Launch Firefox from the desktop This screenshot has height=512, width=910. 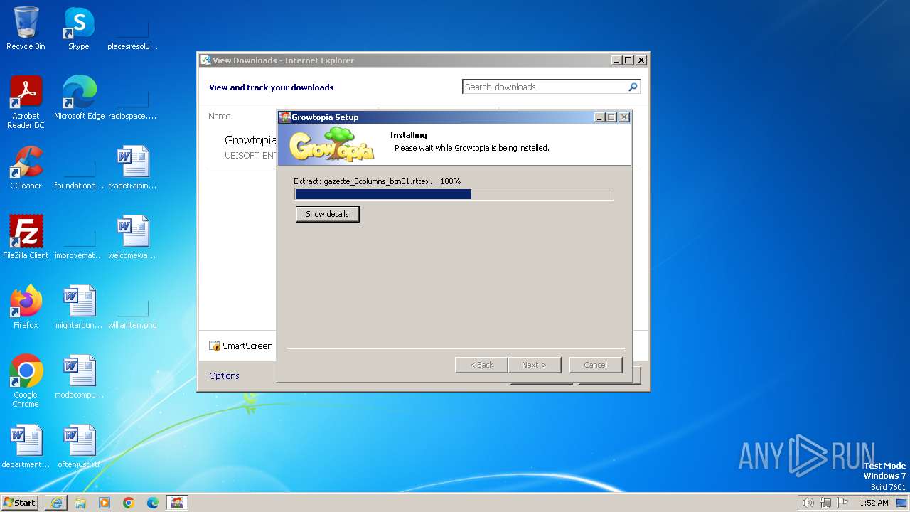[x=26, y=307]
